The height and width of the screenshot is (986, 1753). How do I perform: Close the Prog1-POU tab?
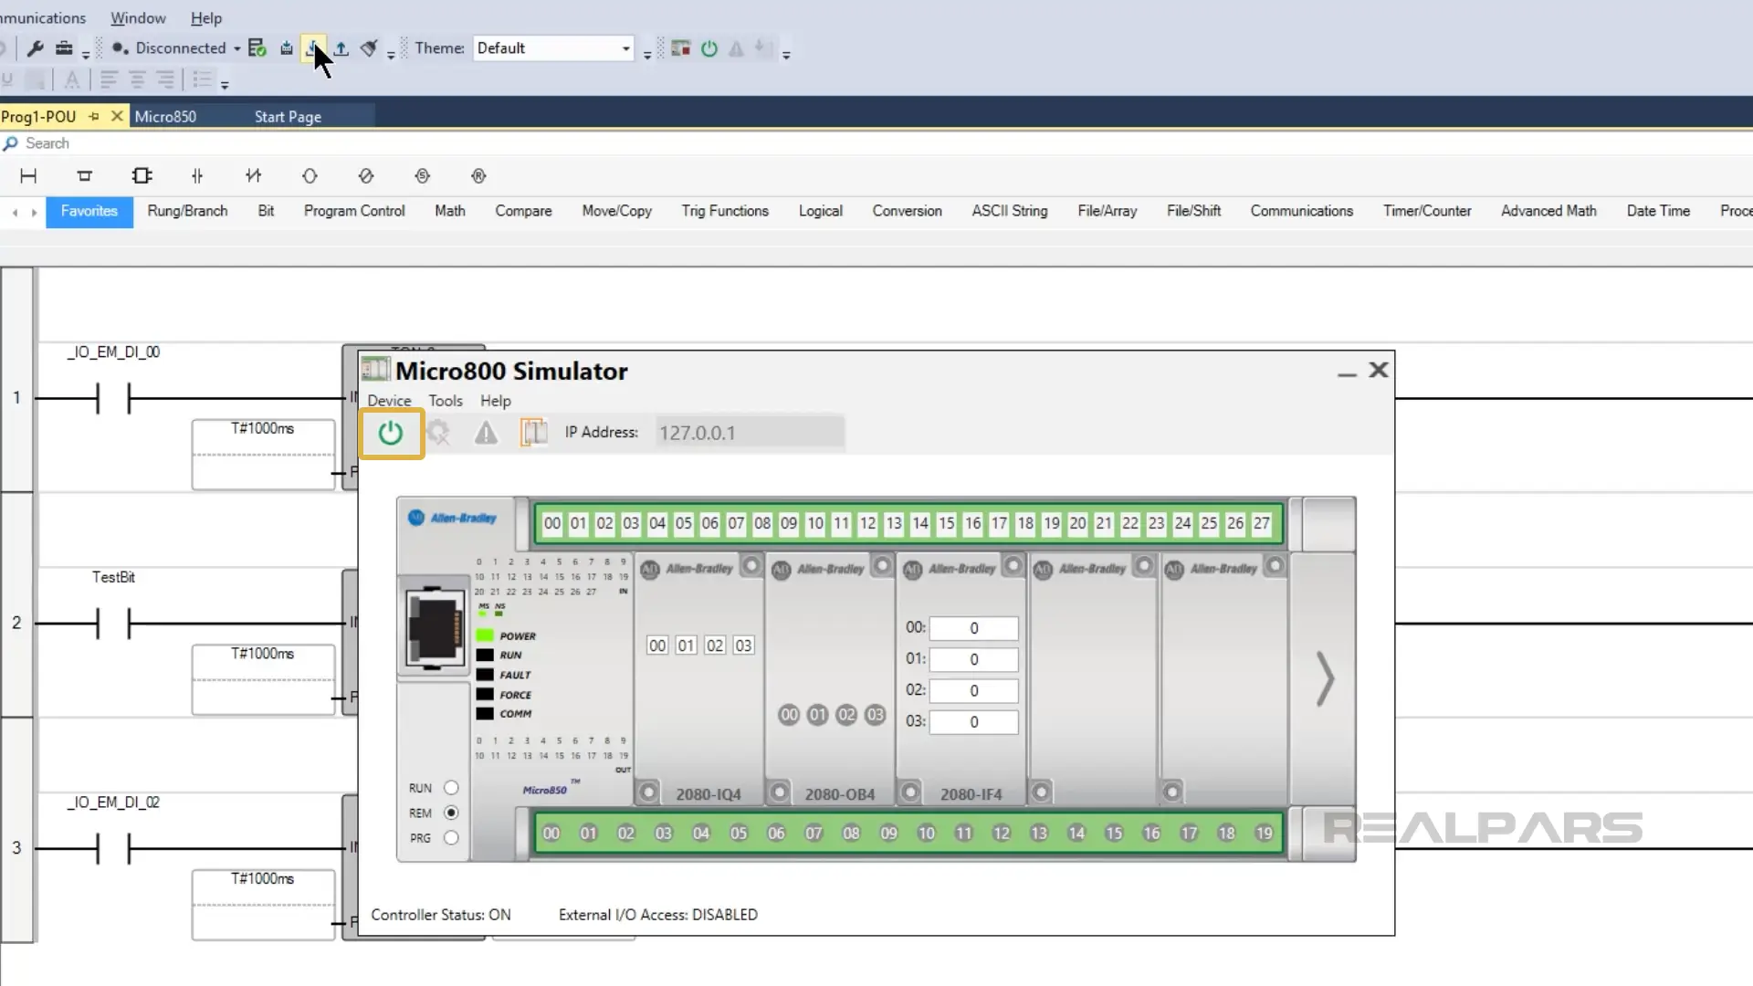pos(117,116)
